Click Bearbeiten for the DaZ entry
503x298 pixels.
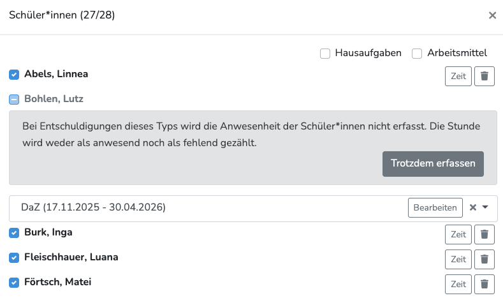coord(435,207)
